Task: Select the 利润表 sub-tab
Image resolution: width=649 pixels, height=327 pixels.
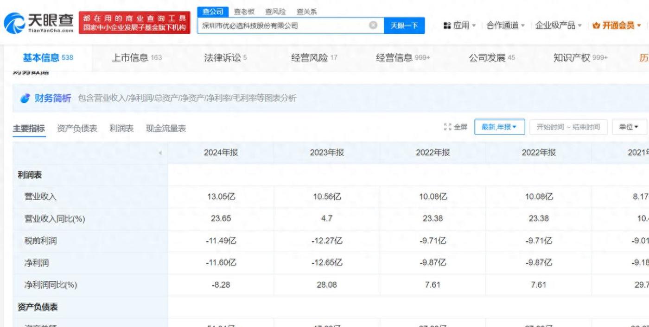Action: 121,129
